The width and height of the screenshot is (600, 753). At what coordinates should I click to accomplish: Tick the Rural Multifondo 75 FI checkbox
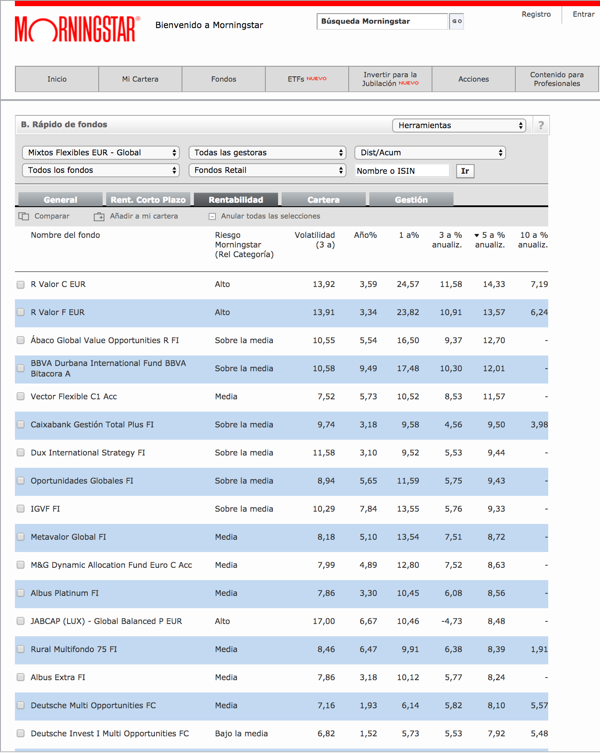click(21, 649)
